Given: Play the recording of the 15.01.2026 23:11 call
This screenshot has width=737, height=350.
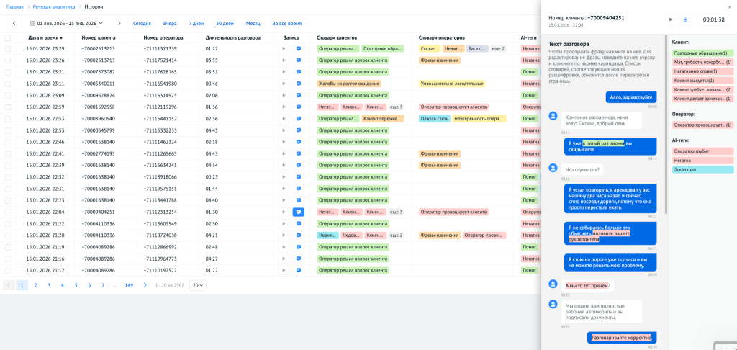Looking at the screenshot, I should coord(284,84).
